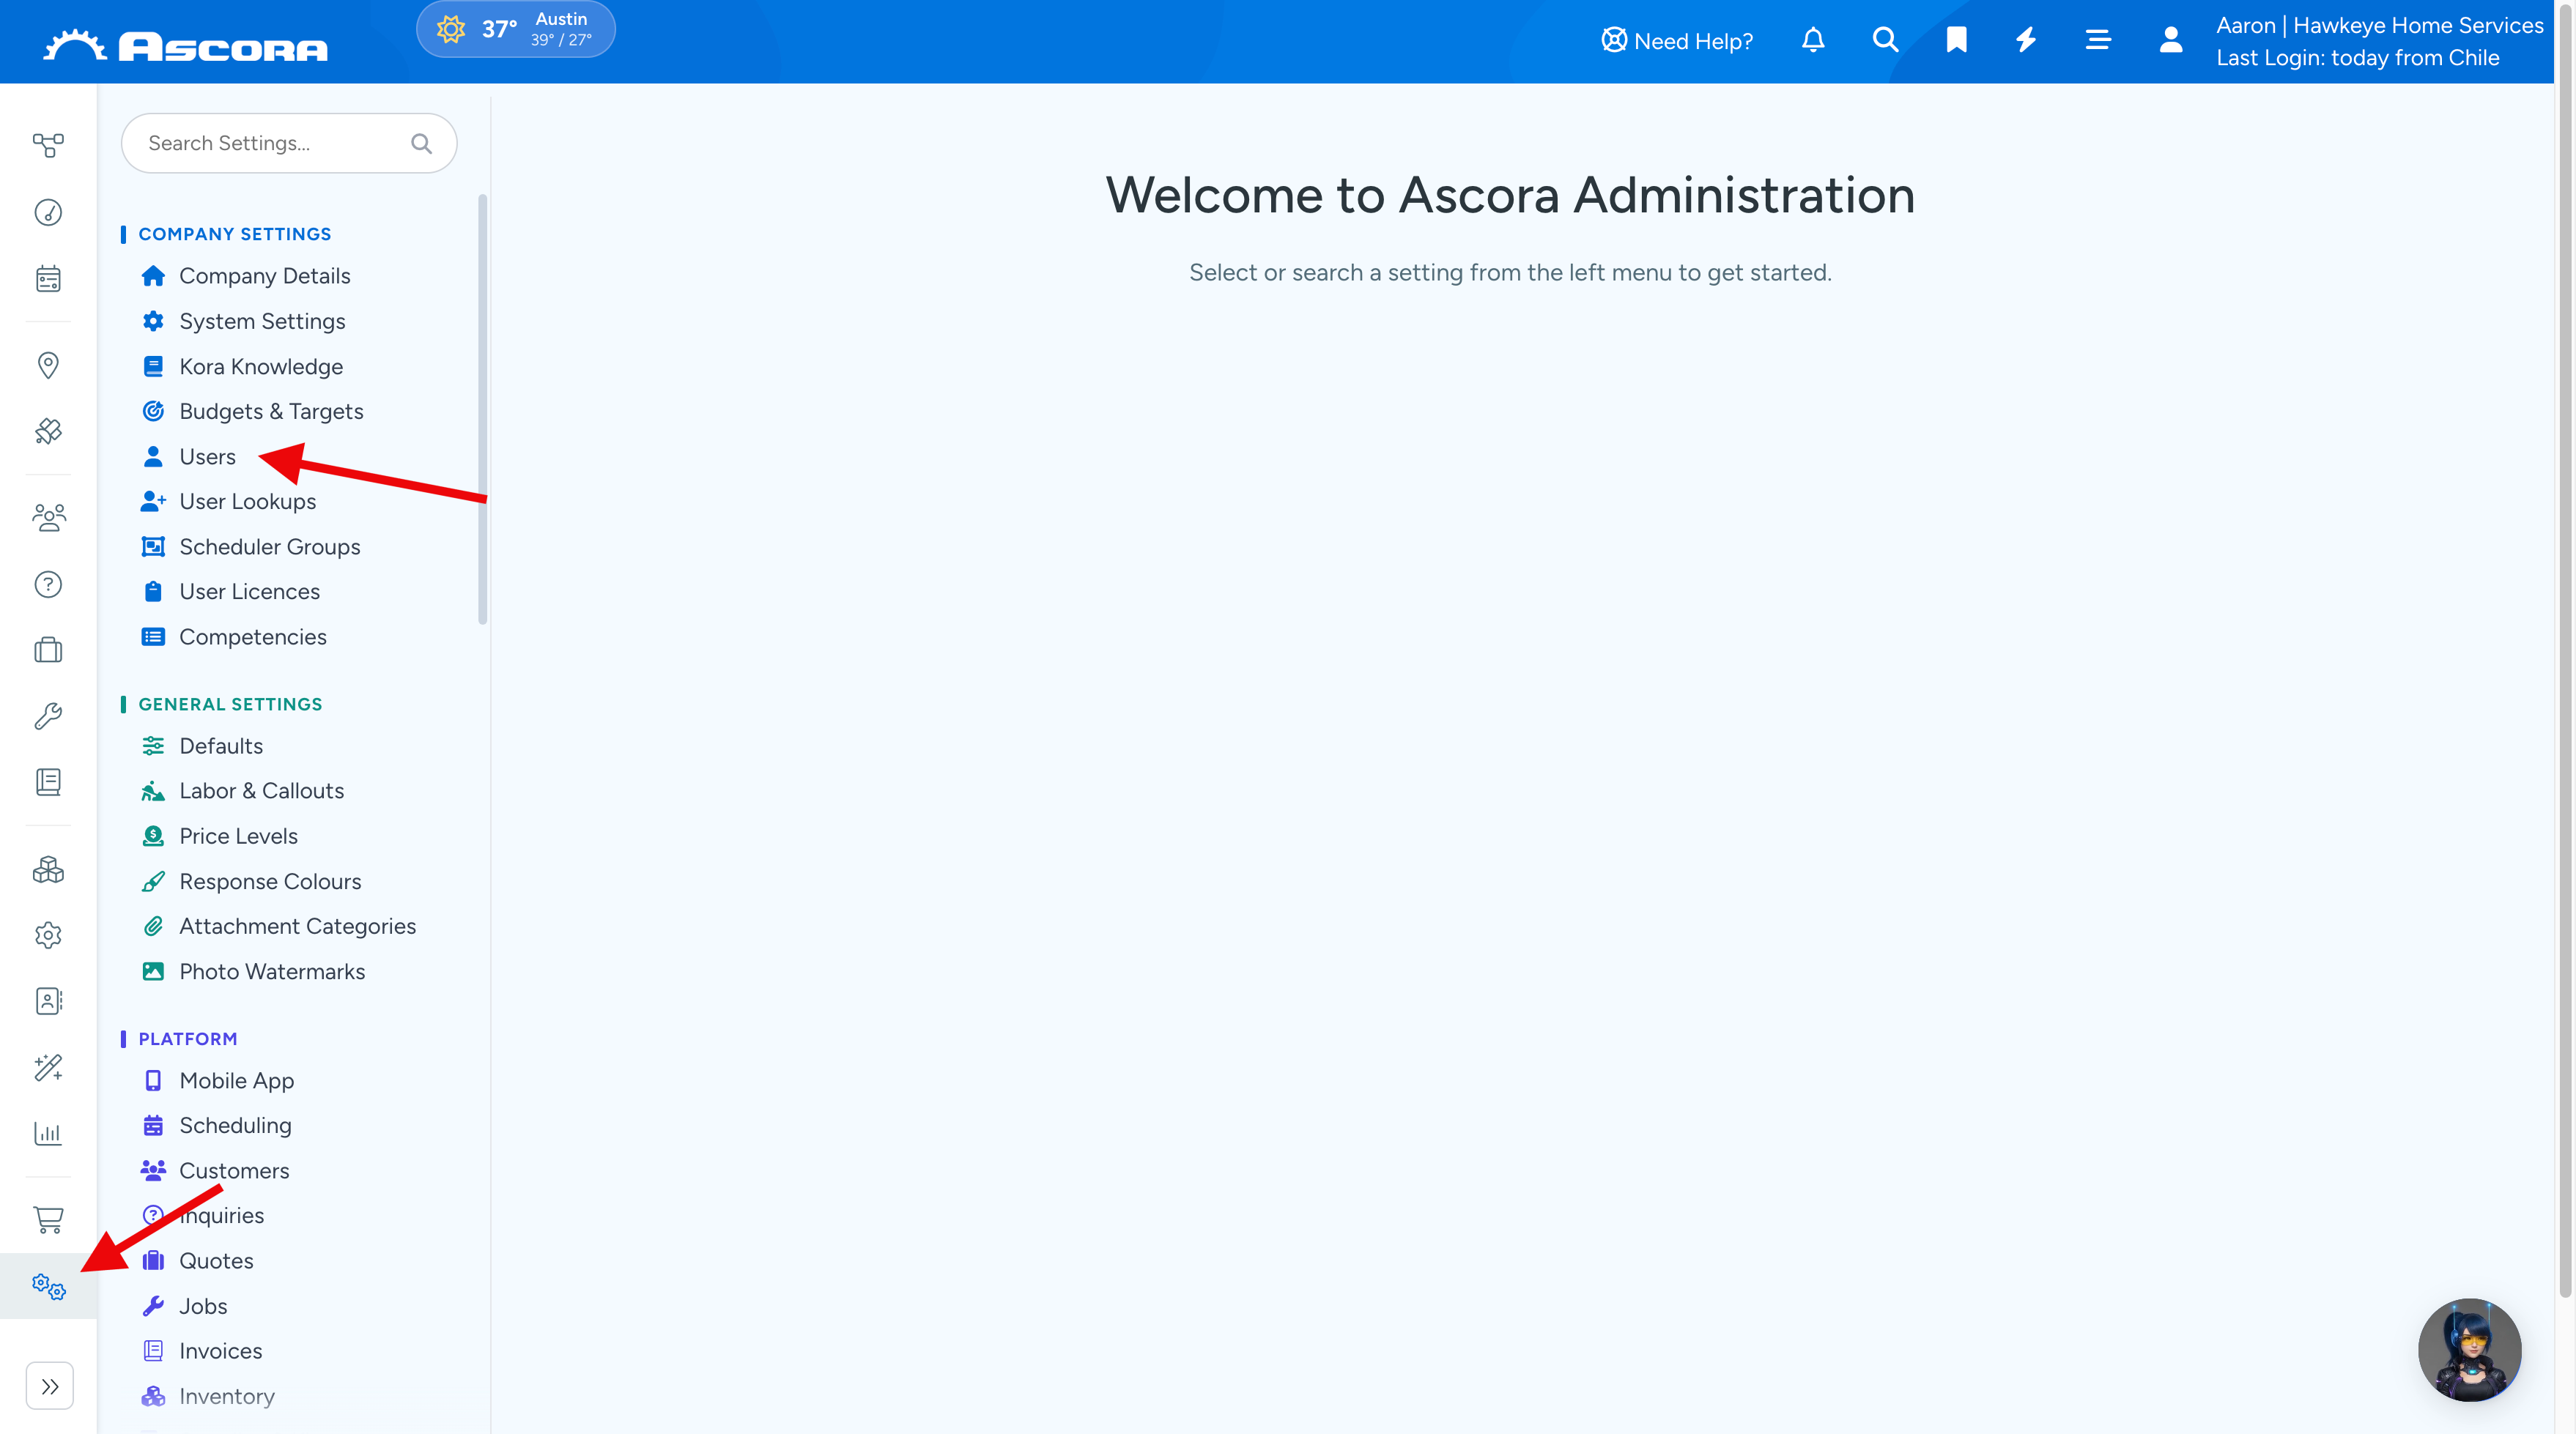This screenshot has height=1434, width=2576.
Task: Open the calendar schedule icon in the navigation rail
Action: (48, 279)
